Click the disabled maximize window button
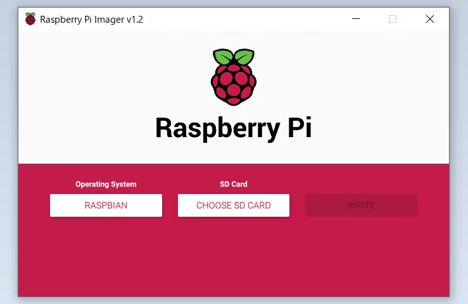The image size is (468, 304). pyautogui.click(x=393, y=19)
